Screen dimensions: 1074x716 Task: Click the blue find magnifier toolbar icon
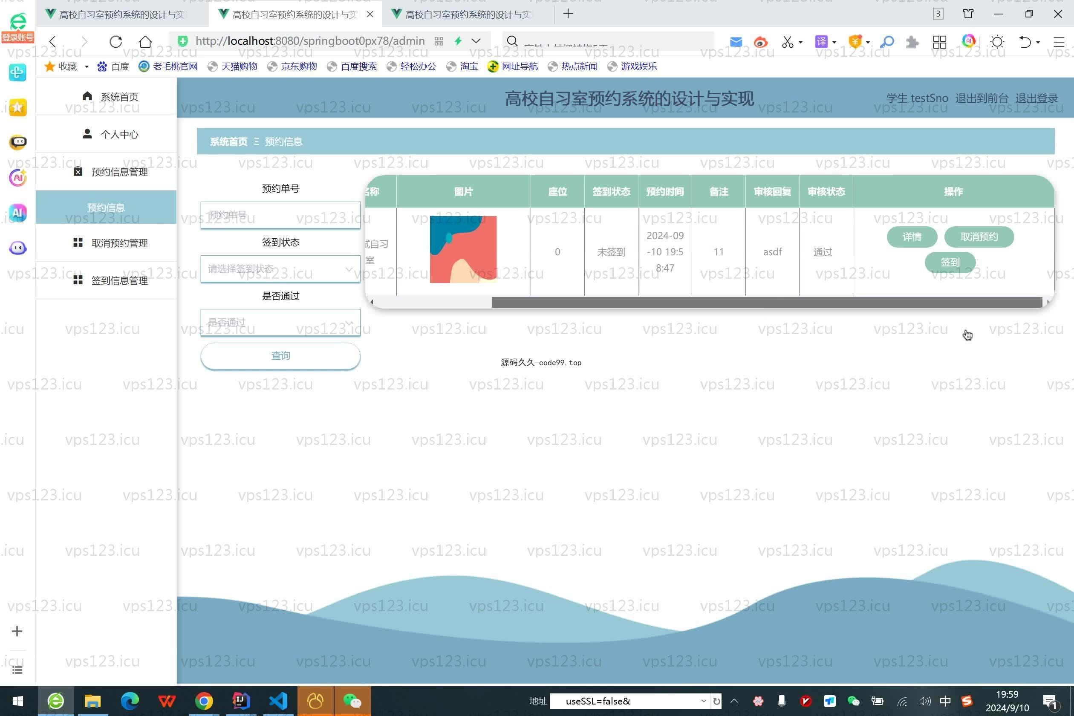pyautogui.click(x=886, y=42)
